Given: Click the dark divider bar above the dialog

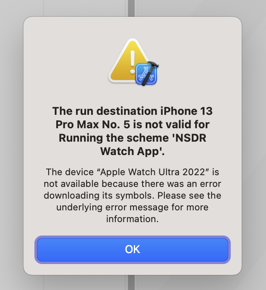Looking at the screenshot, I should tap(131, 8).
